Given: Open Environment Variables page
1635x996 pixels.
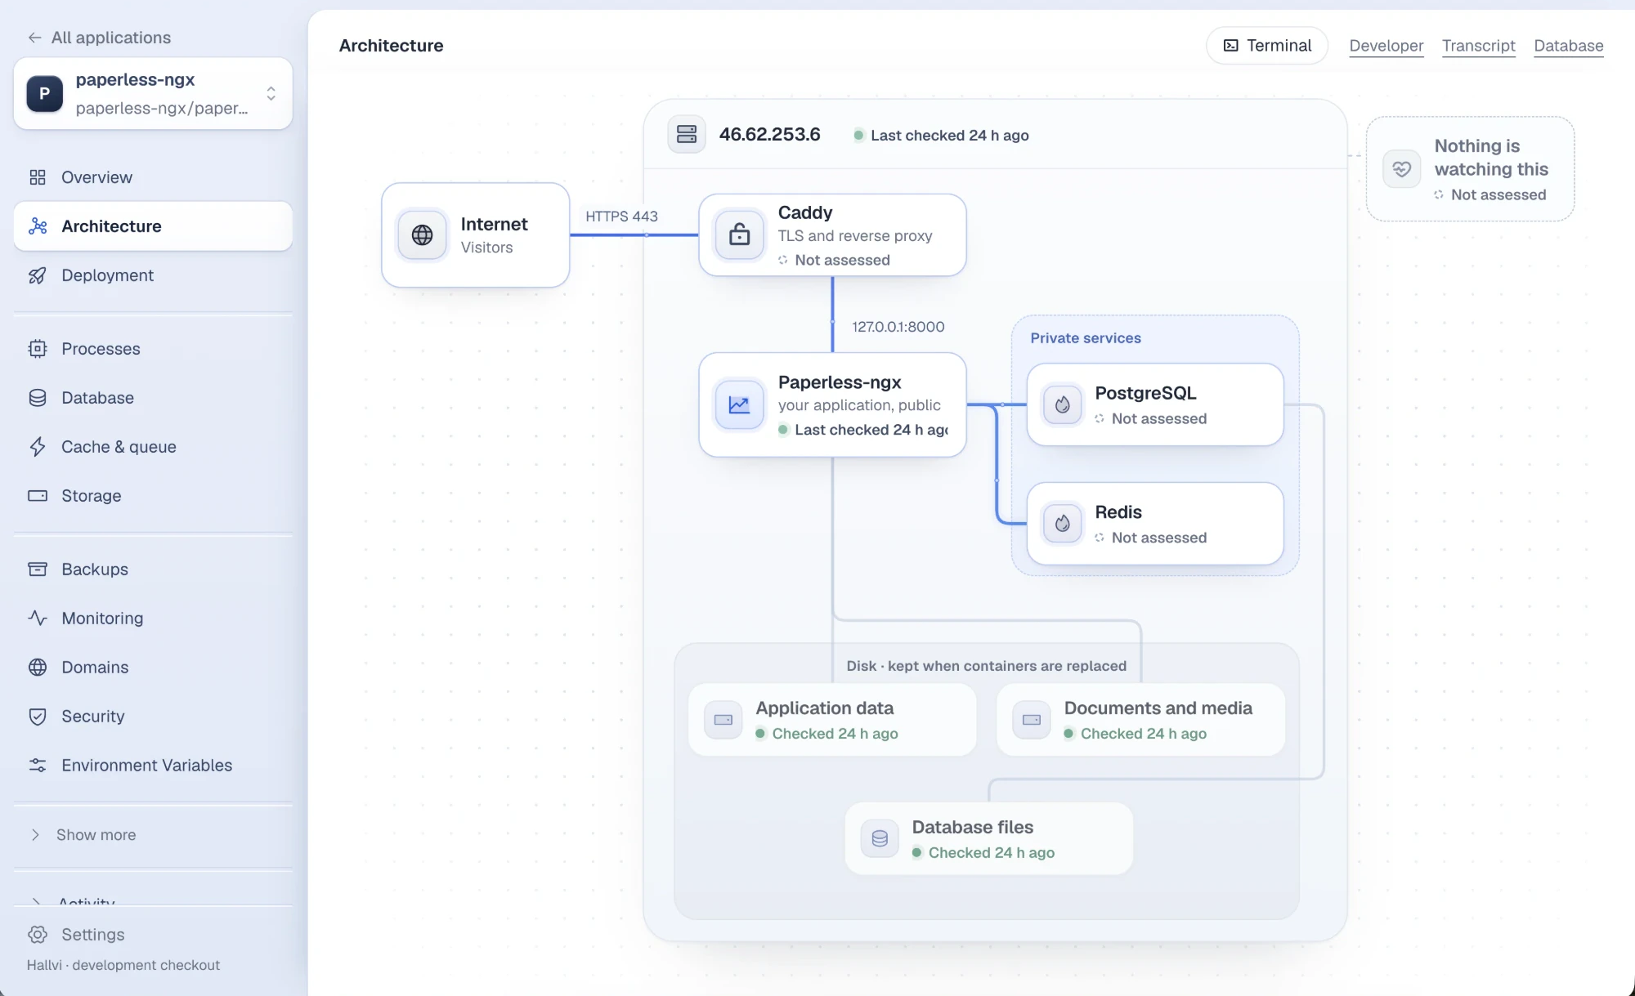Looking at the screenshot, I should [x=153, y=766].
